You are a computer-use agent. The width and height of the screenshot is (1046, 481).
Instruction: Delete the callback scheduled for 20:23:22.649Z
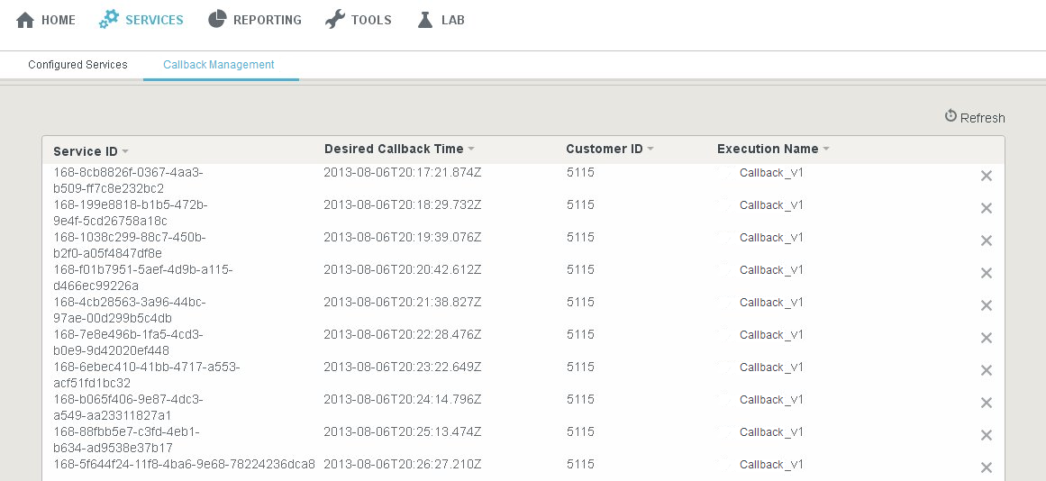pyautogui.click(x=986, y=370)
